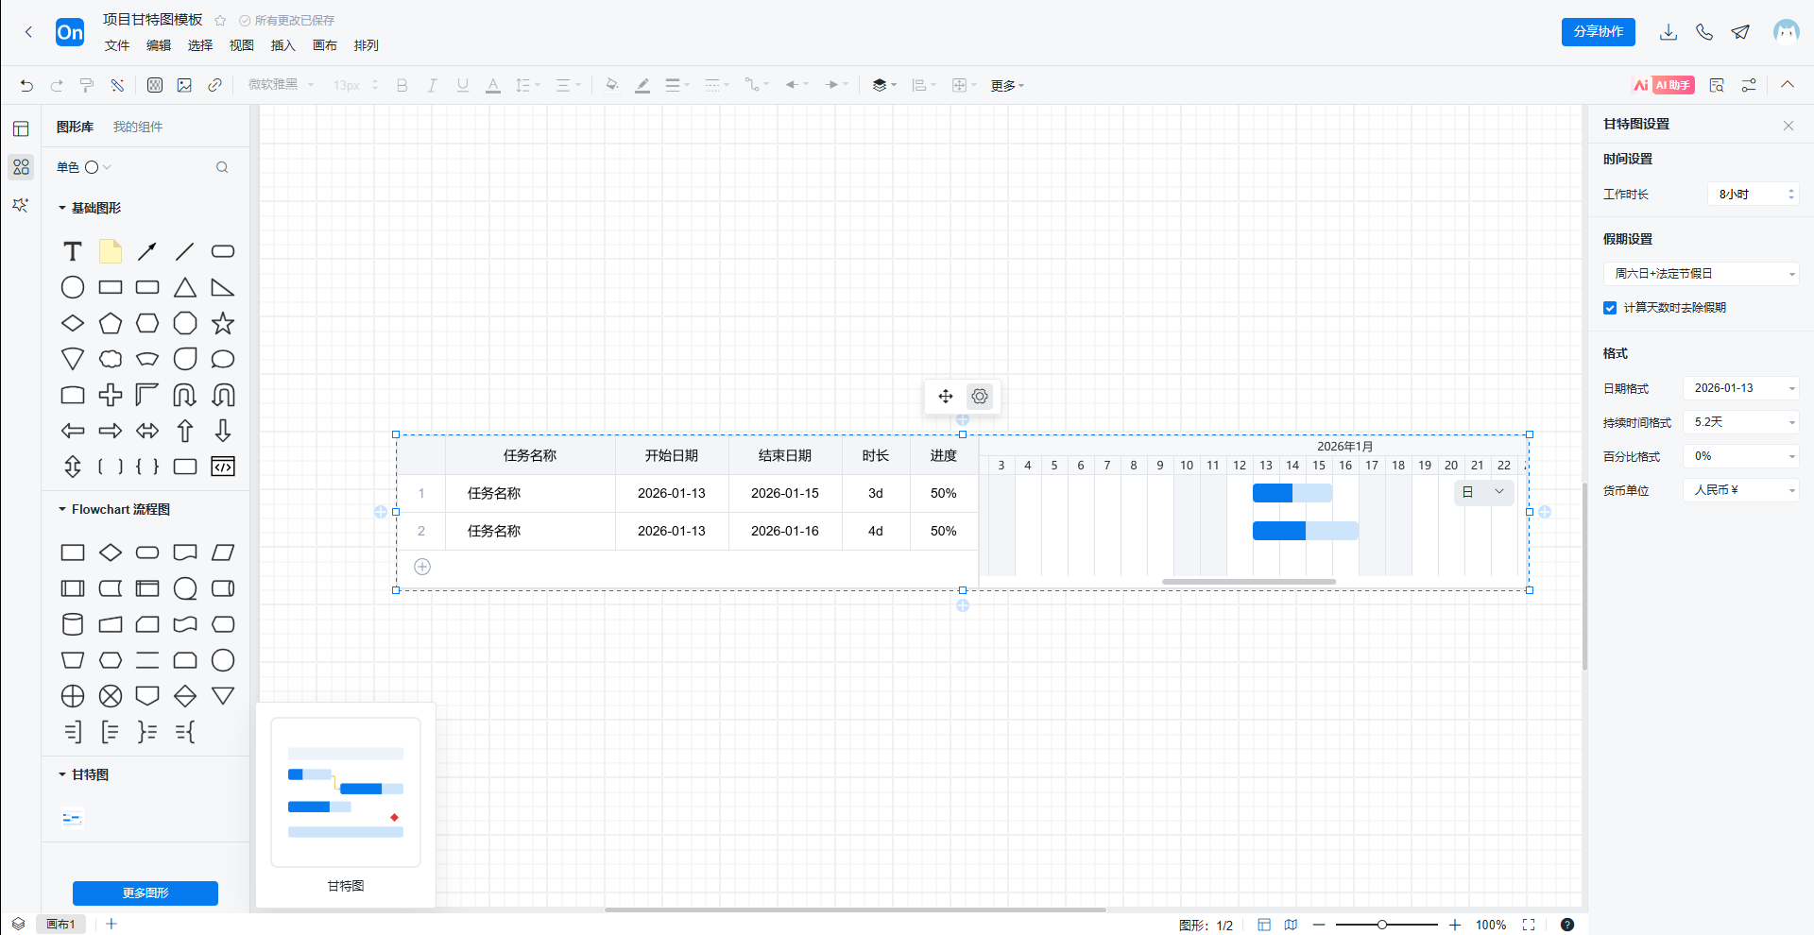Click the download icon in header
Viewport: 1814px width, 935px height.
pyautogui.click(x=1669, y=32)
